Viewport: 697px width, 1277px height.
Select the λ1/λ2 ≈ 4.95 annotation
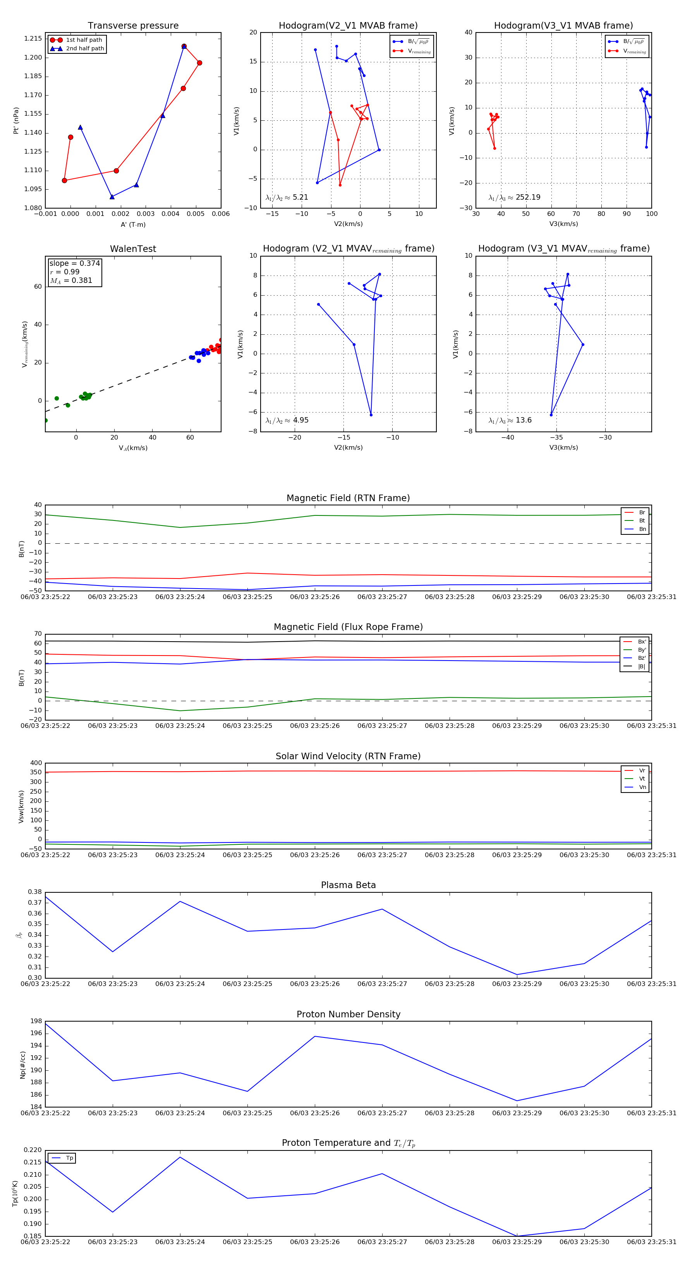tap(287, 420)
